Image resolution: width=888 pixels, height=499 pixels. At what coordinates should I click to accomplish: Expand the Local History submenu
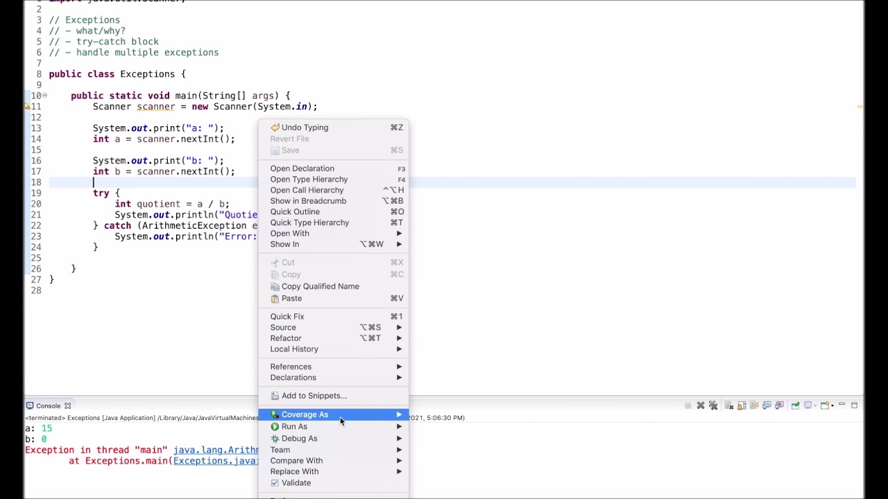[334, 349]
